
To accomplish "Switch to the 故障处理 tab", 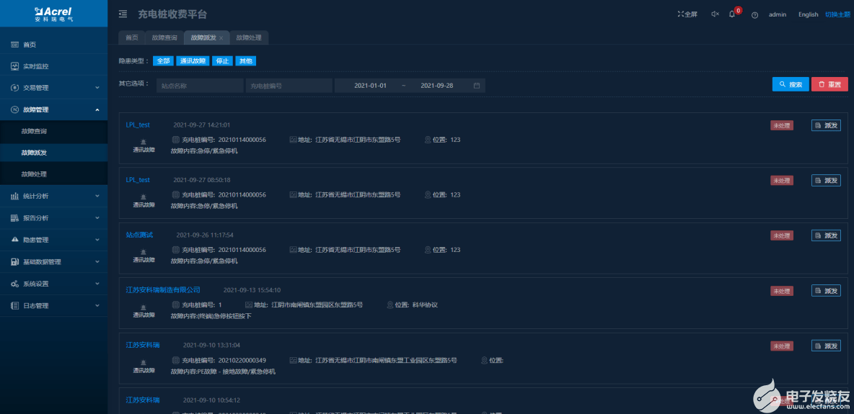I will (249, 37).
